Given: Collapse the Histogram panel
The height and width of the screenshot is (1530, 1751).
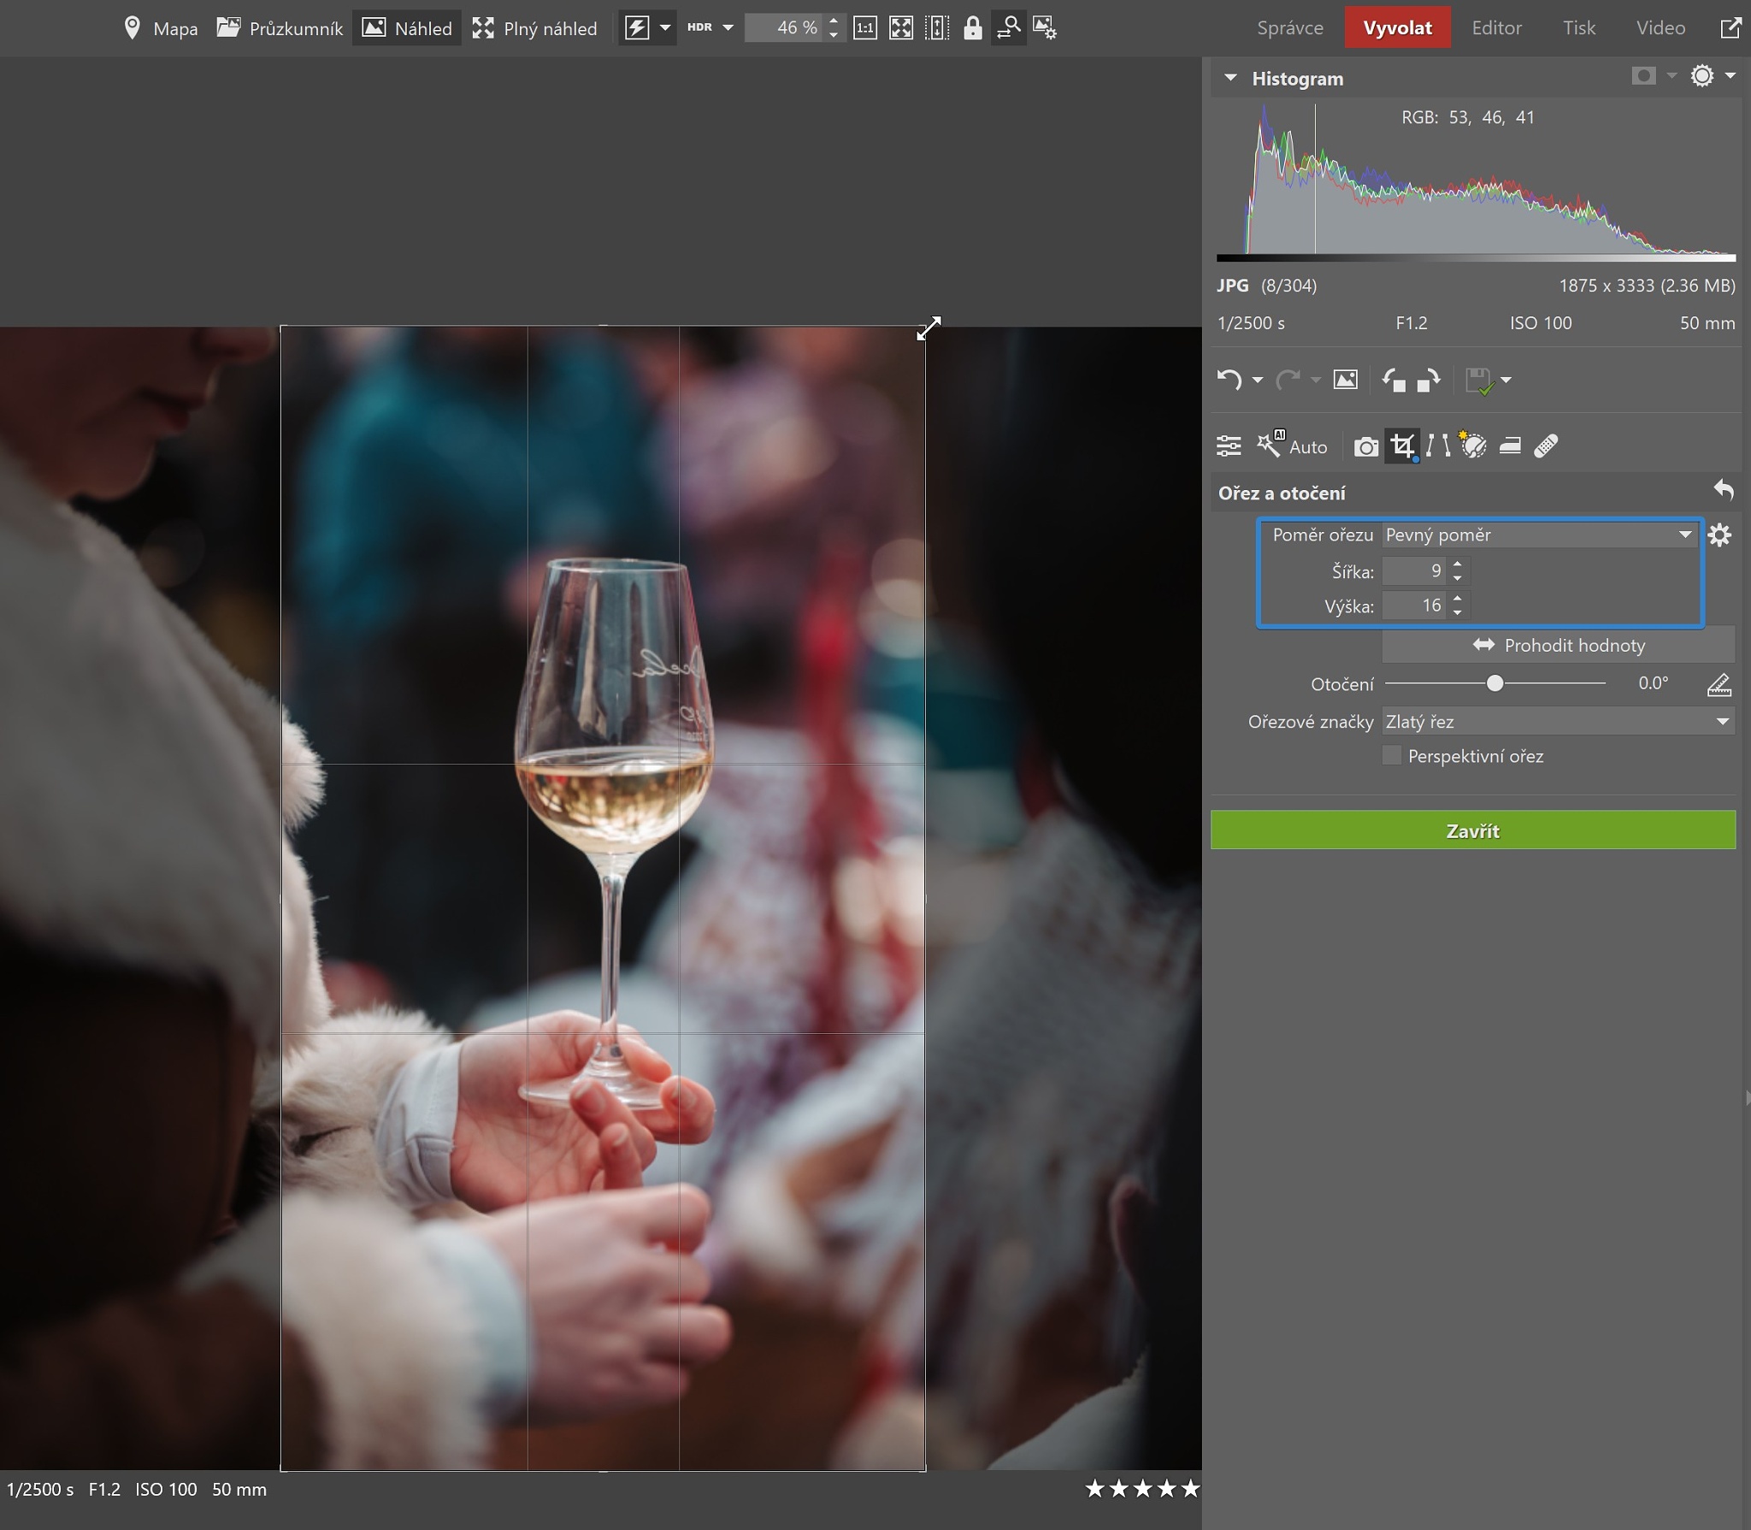Looking at the screenshot, I should 1231,78.
